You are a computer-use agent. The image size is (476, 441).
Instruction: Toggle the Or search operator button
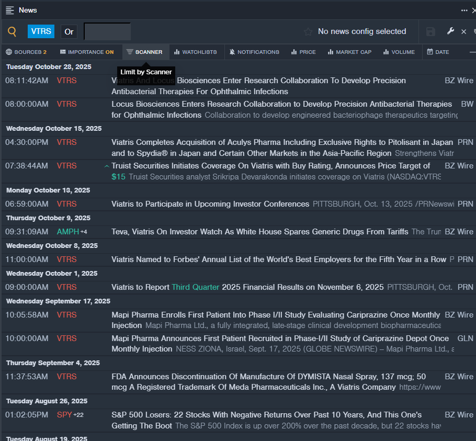[x=69, y=31]
